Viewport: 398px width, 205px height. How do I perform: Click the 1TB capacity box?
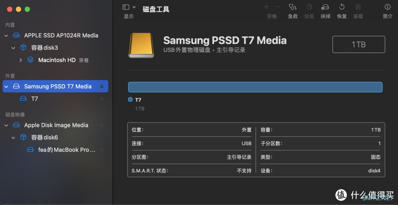pos(359,44)
